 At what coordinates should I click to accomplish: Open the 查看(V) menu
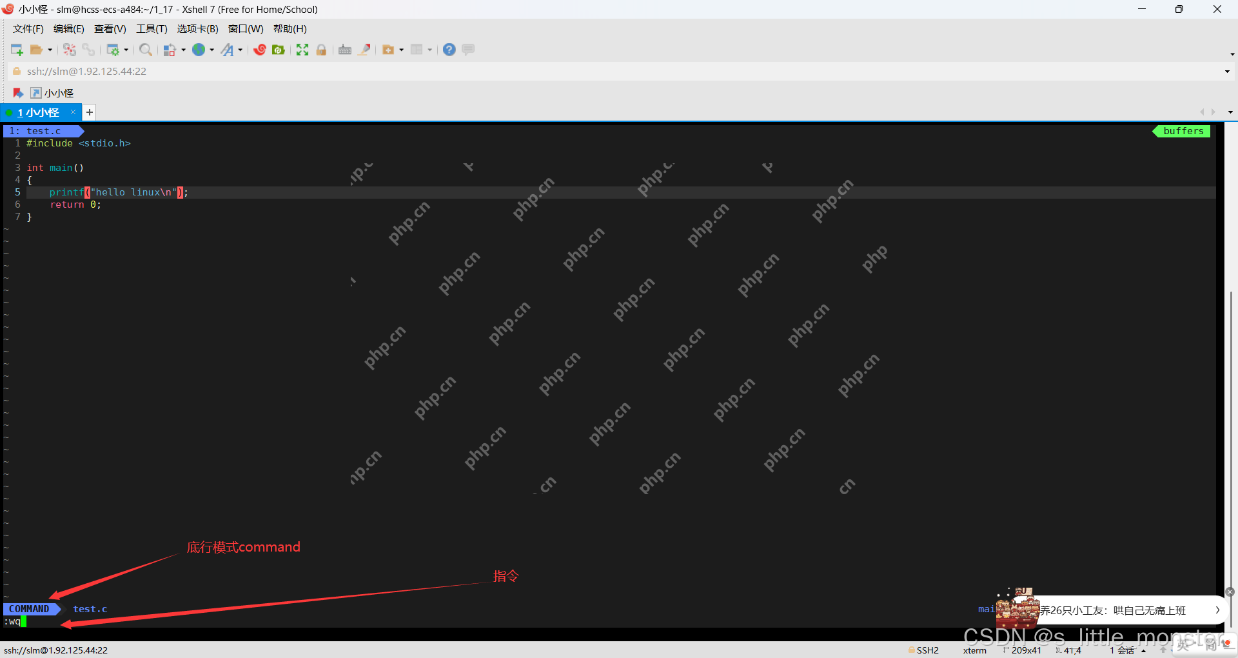[110, 29]
